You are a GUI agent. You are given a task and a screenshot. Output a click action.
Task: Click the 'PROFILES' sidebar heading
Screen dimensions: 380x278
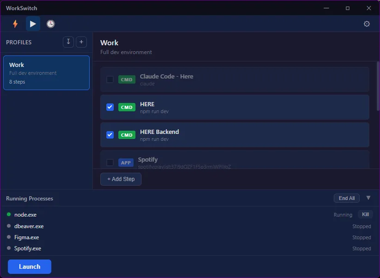18,42
